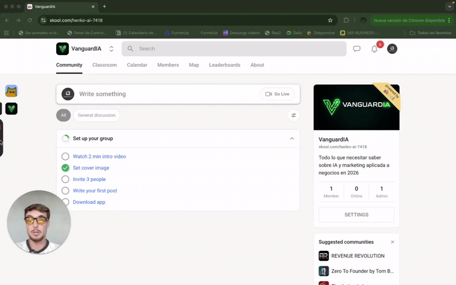
Task: Click the VanguardIA green logo icon
Action: pyautogui.click(x=62, y=49)
